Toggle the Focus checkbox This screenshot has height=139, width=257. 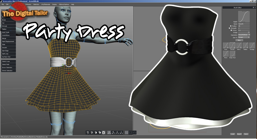click(x=231, y=30)
